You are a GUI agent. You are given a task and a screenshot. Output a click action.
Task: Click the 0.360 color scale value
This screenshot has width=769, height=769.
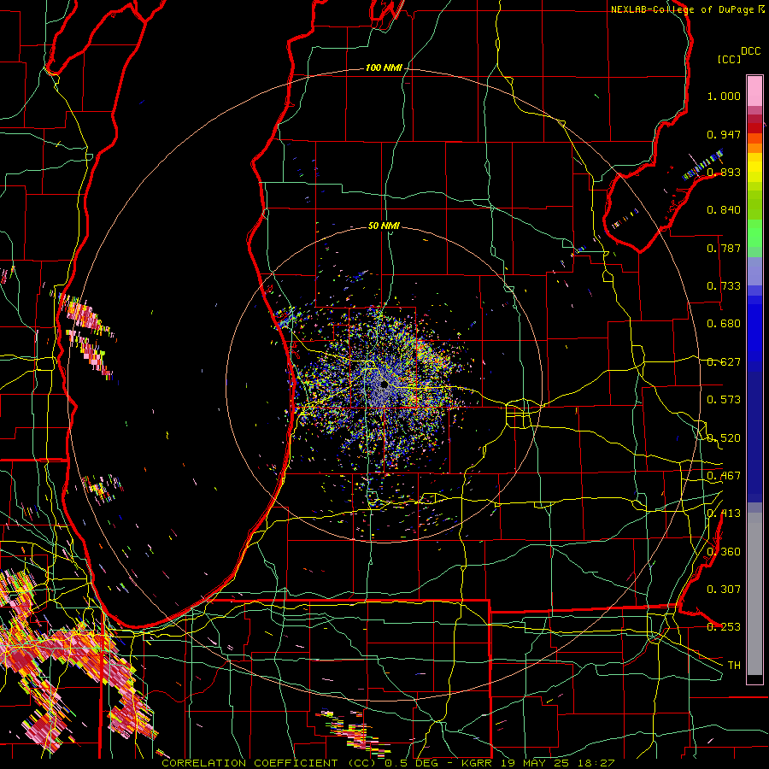click(x=724, y=552)
